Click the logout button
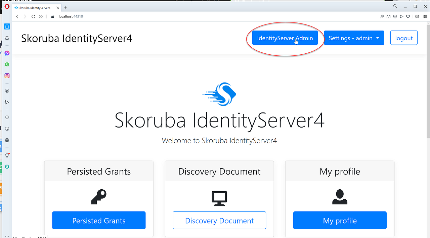Image resolution: width=430 pixels, height=238 pixels. pyautogui.click(x=404, y=38)
